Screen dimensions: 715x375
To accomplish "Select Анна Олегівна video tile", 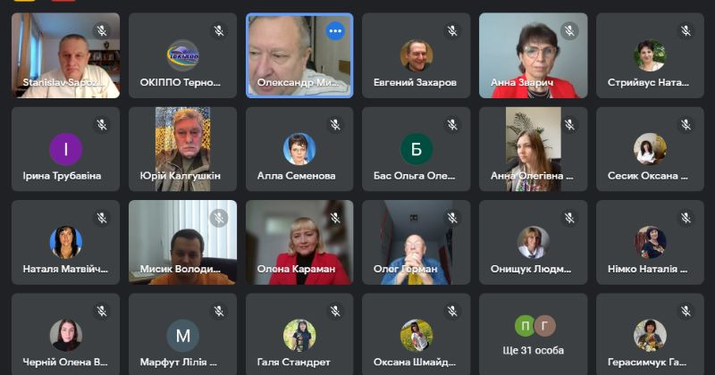I will click(x=533, y=149).
